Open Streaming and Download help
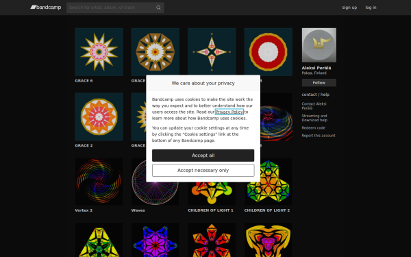This screenshot has width=411, height=257. [314, 118]
